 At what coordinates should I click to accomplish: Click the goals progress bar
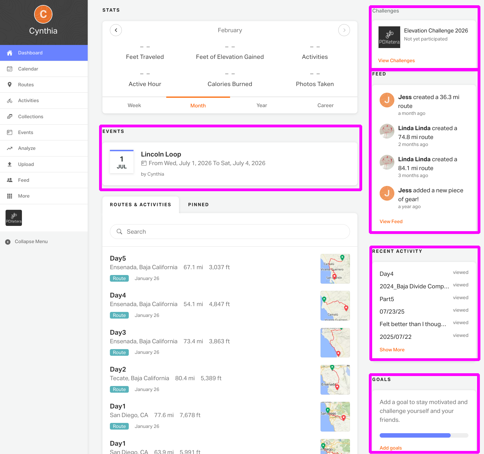(424, 435)
